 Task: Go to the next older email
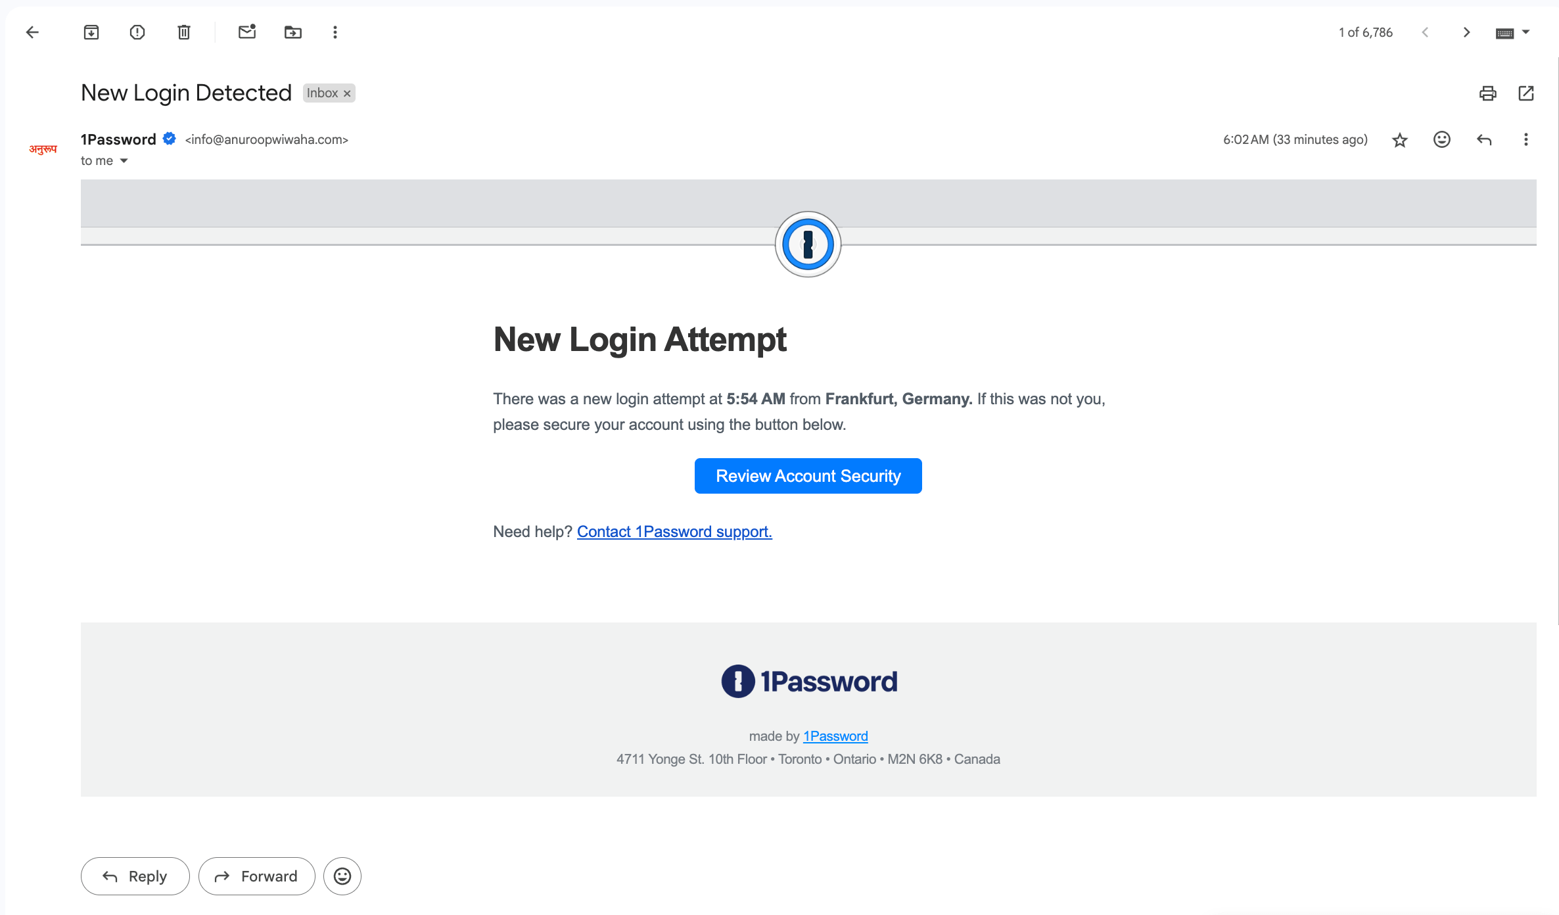click(x=1466, y=32)
